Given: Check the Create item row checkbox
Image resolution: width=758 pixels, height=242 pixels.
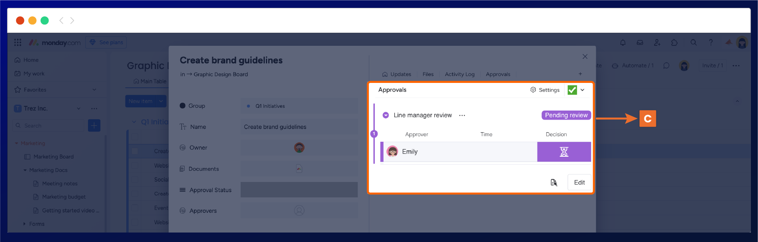Looking at the screenshot, I should click(135, 151).
